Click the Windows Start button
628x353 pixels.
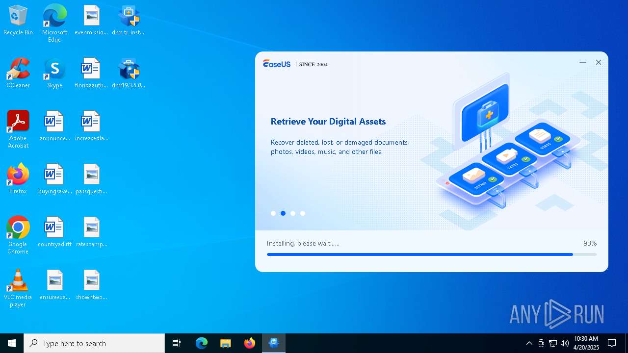pos(12,343)
